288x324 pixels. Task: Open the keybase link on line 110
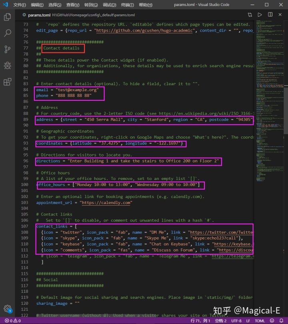point(234,244)
